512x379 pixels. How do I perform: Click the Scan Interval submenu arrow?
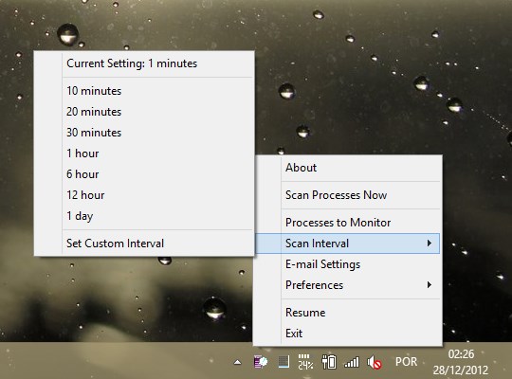coord(430,244)
